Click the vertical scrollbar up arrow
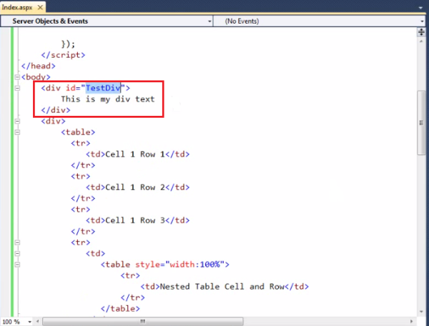Viewport: 429px width, 326px height. pos(421,41)
